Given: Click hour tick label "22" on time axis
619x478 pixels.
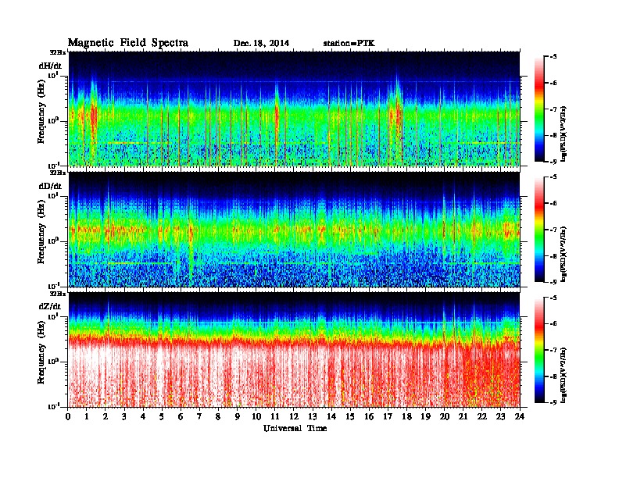Looking at the screenshot, I should (x=482, y=416).
